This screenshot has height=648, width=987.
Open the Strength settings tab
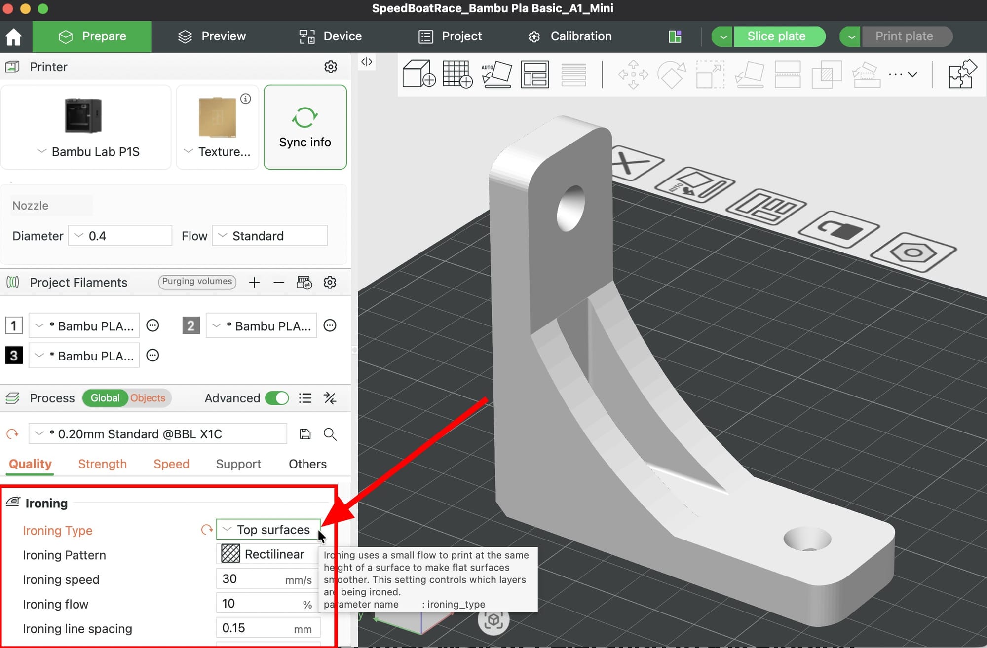point(102,464)
